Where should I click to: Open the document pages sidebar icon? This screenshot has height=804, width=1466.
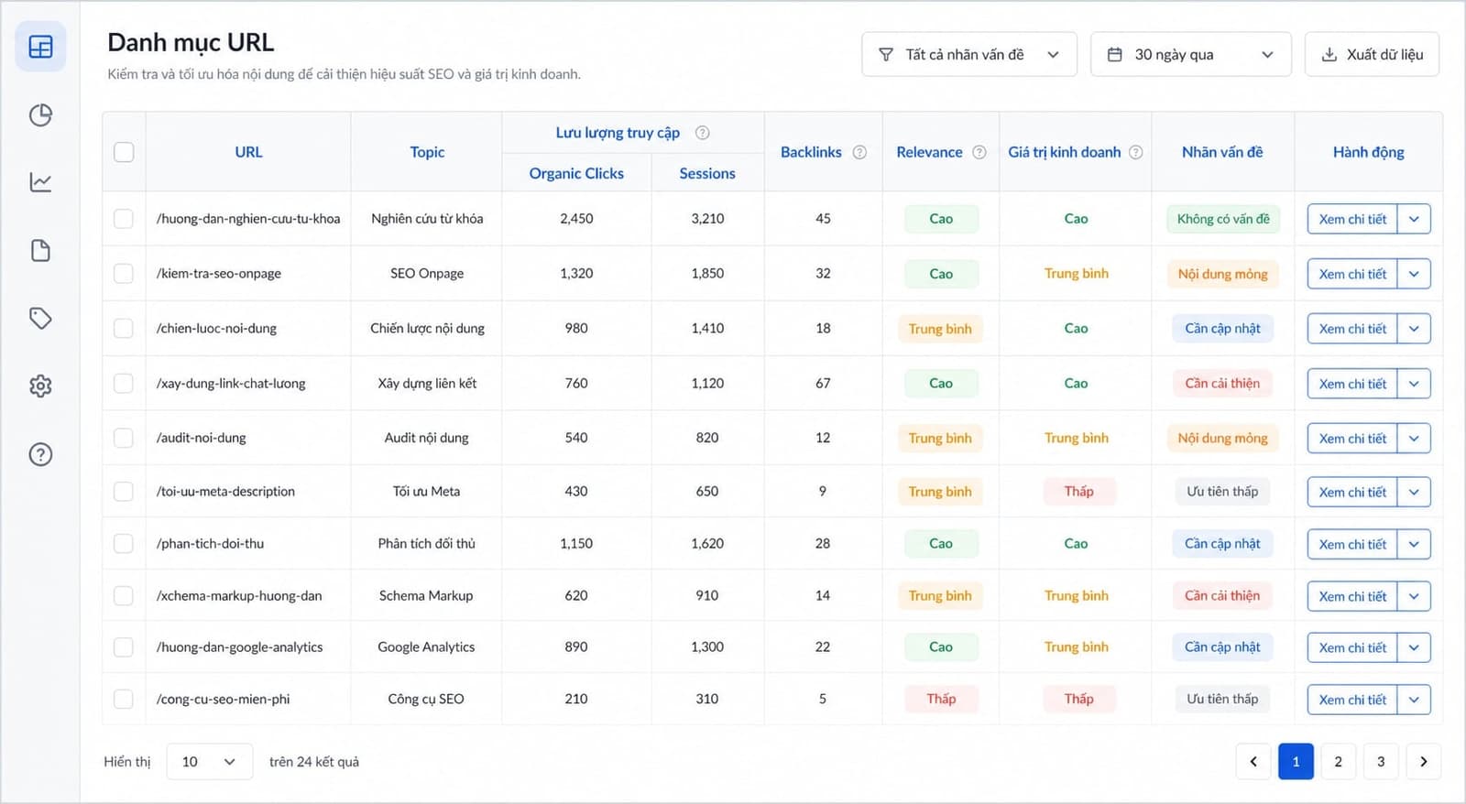coord(40,250)
